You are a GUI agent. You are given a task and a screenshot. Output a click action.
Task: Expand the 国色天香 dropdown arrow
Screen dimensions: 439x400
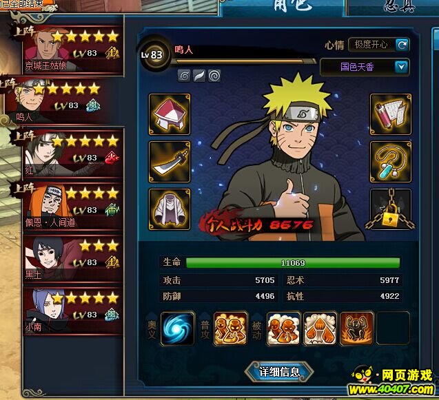[x=401, y=67]
